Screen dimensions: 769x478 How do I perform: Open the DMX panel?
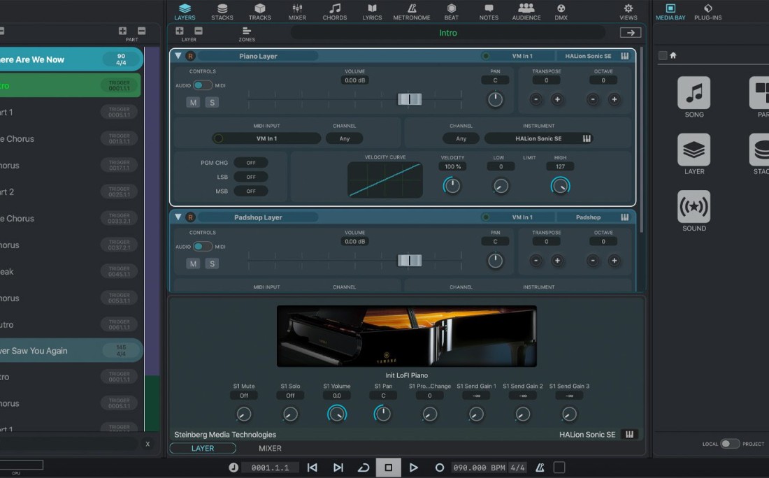(561, 11)
